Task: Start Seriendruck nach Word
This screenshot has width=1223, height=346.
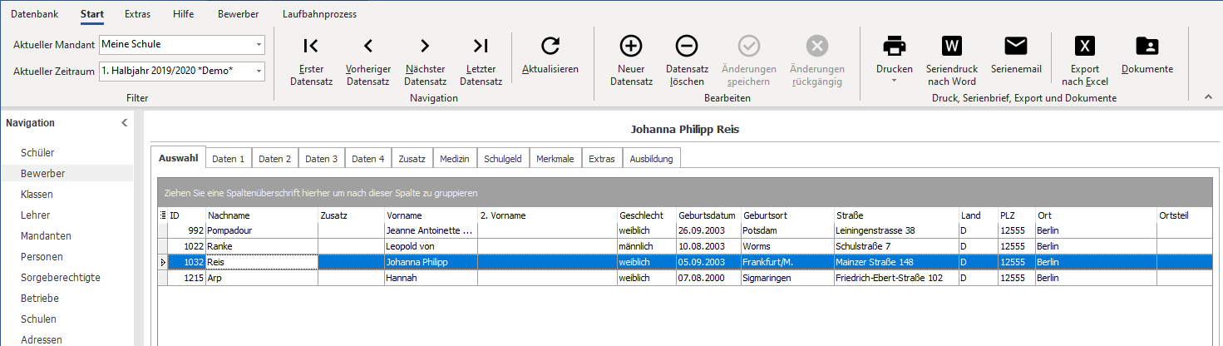Action: tap(951, 46)
